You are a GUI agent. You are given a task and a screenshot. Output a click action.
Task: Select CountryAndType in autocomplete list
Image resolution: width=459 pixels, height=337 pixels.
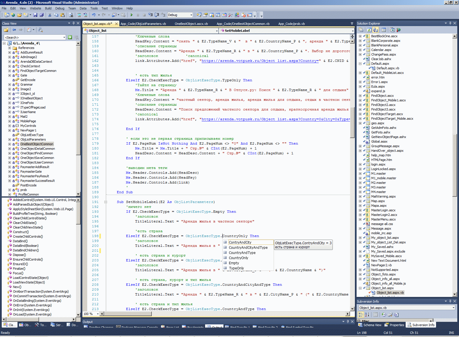tap(242, 253)
